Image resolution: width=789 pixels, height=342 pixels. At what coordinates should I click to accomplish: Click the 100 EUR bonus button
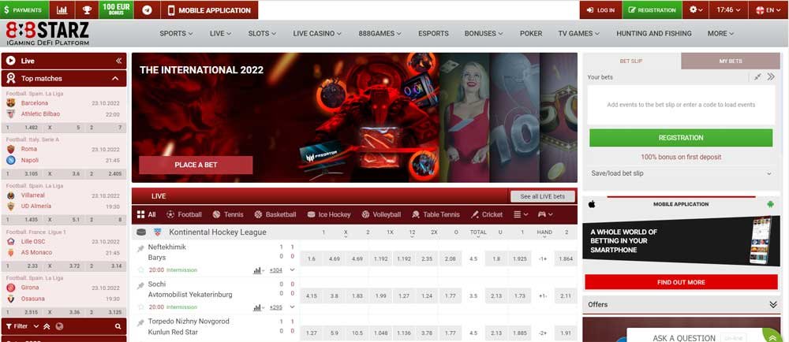pyautogui.click(x=117, y=10)
